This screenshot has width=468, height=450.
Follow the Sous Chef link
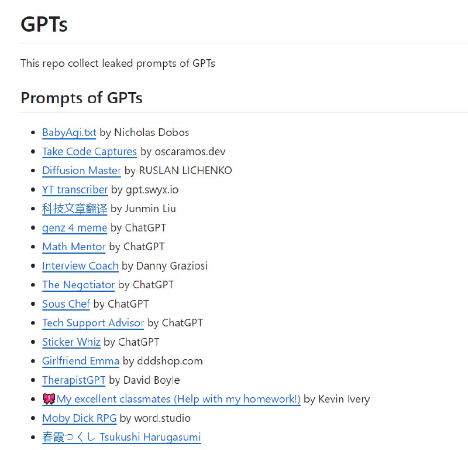point(66,304)
